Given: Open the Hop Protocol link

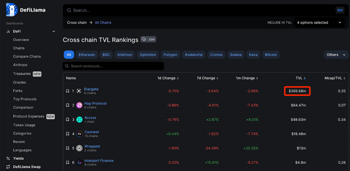Looking at the screenshot, I should coord(95,103).
